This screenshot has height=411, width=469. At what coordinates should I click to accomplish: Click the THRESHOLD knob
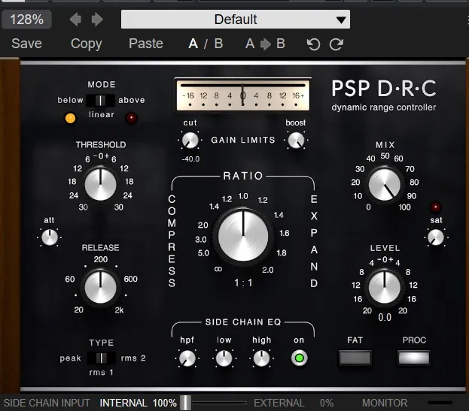tap(101, 184)
